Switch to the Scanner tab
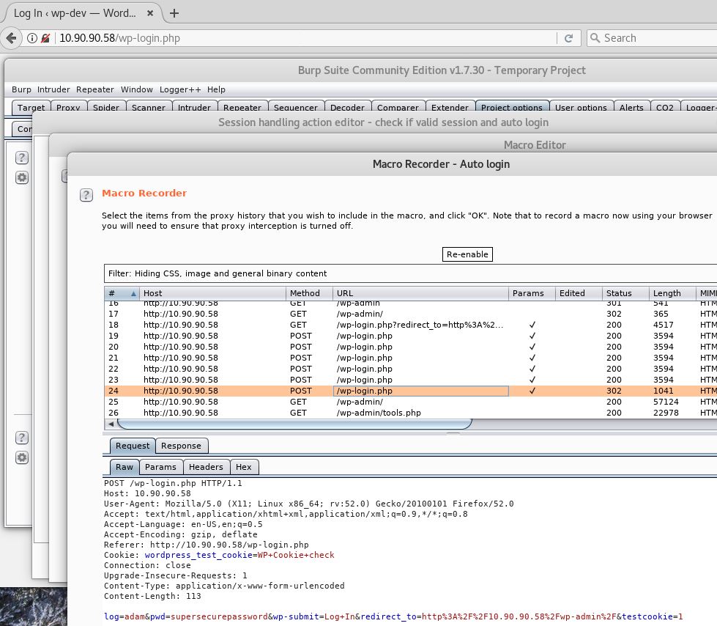 coord(149,107)
